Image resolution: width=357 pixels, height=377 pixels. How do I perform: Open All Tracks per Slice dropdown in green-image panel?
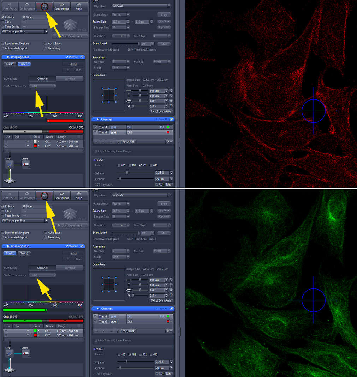[24, 221]
